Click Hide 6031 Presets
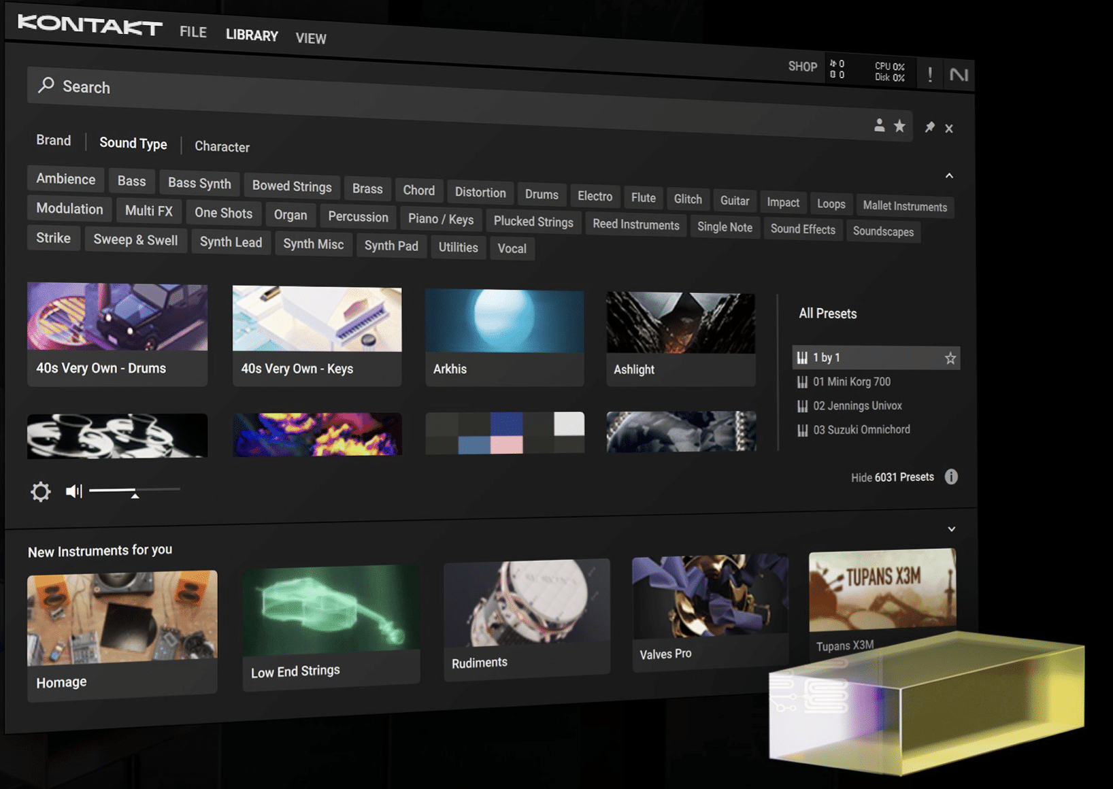The image size is (1113, 789). point(892,477)
